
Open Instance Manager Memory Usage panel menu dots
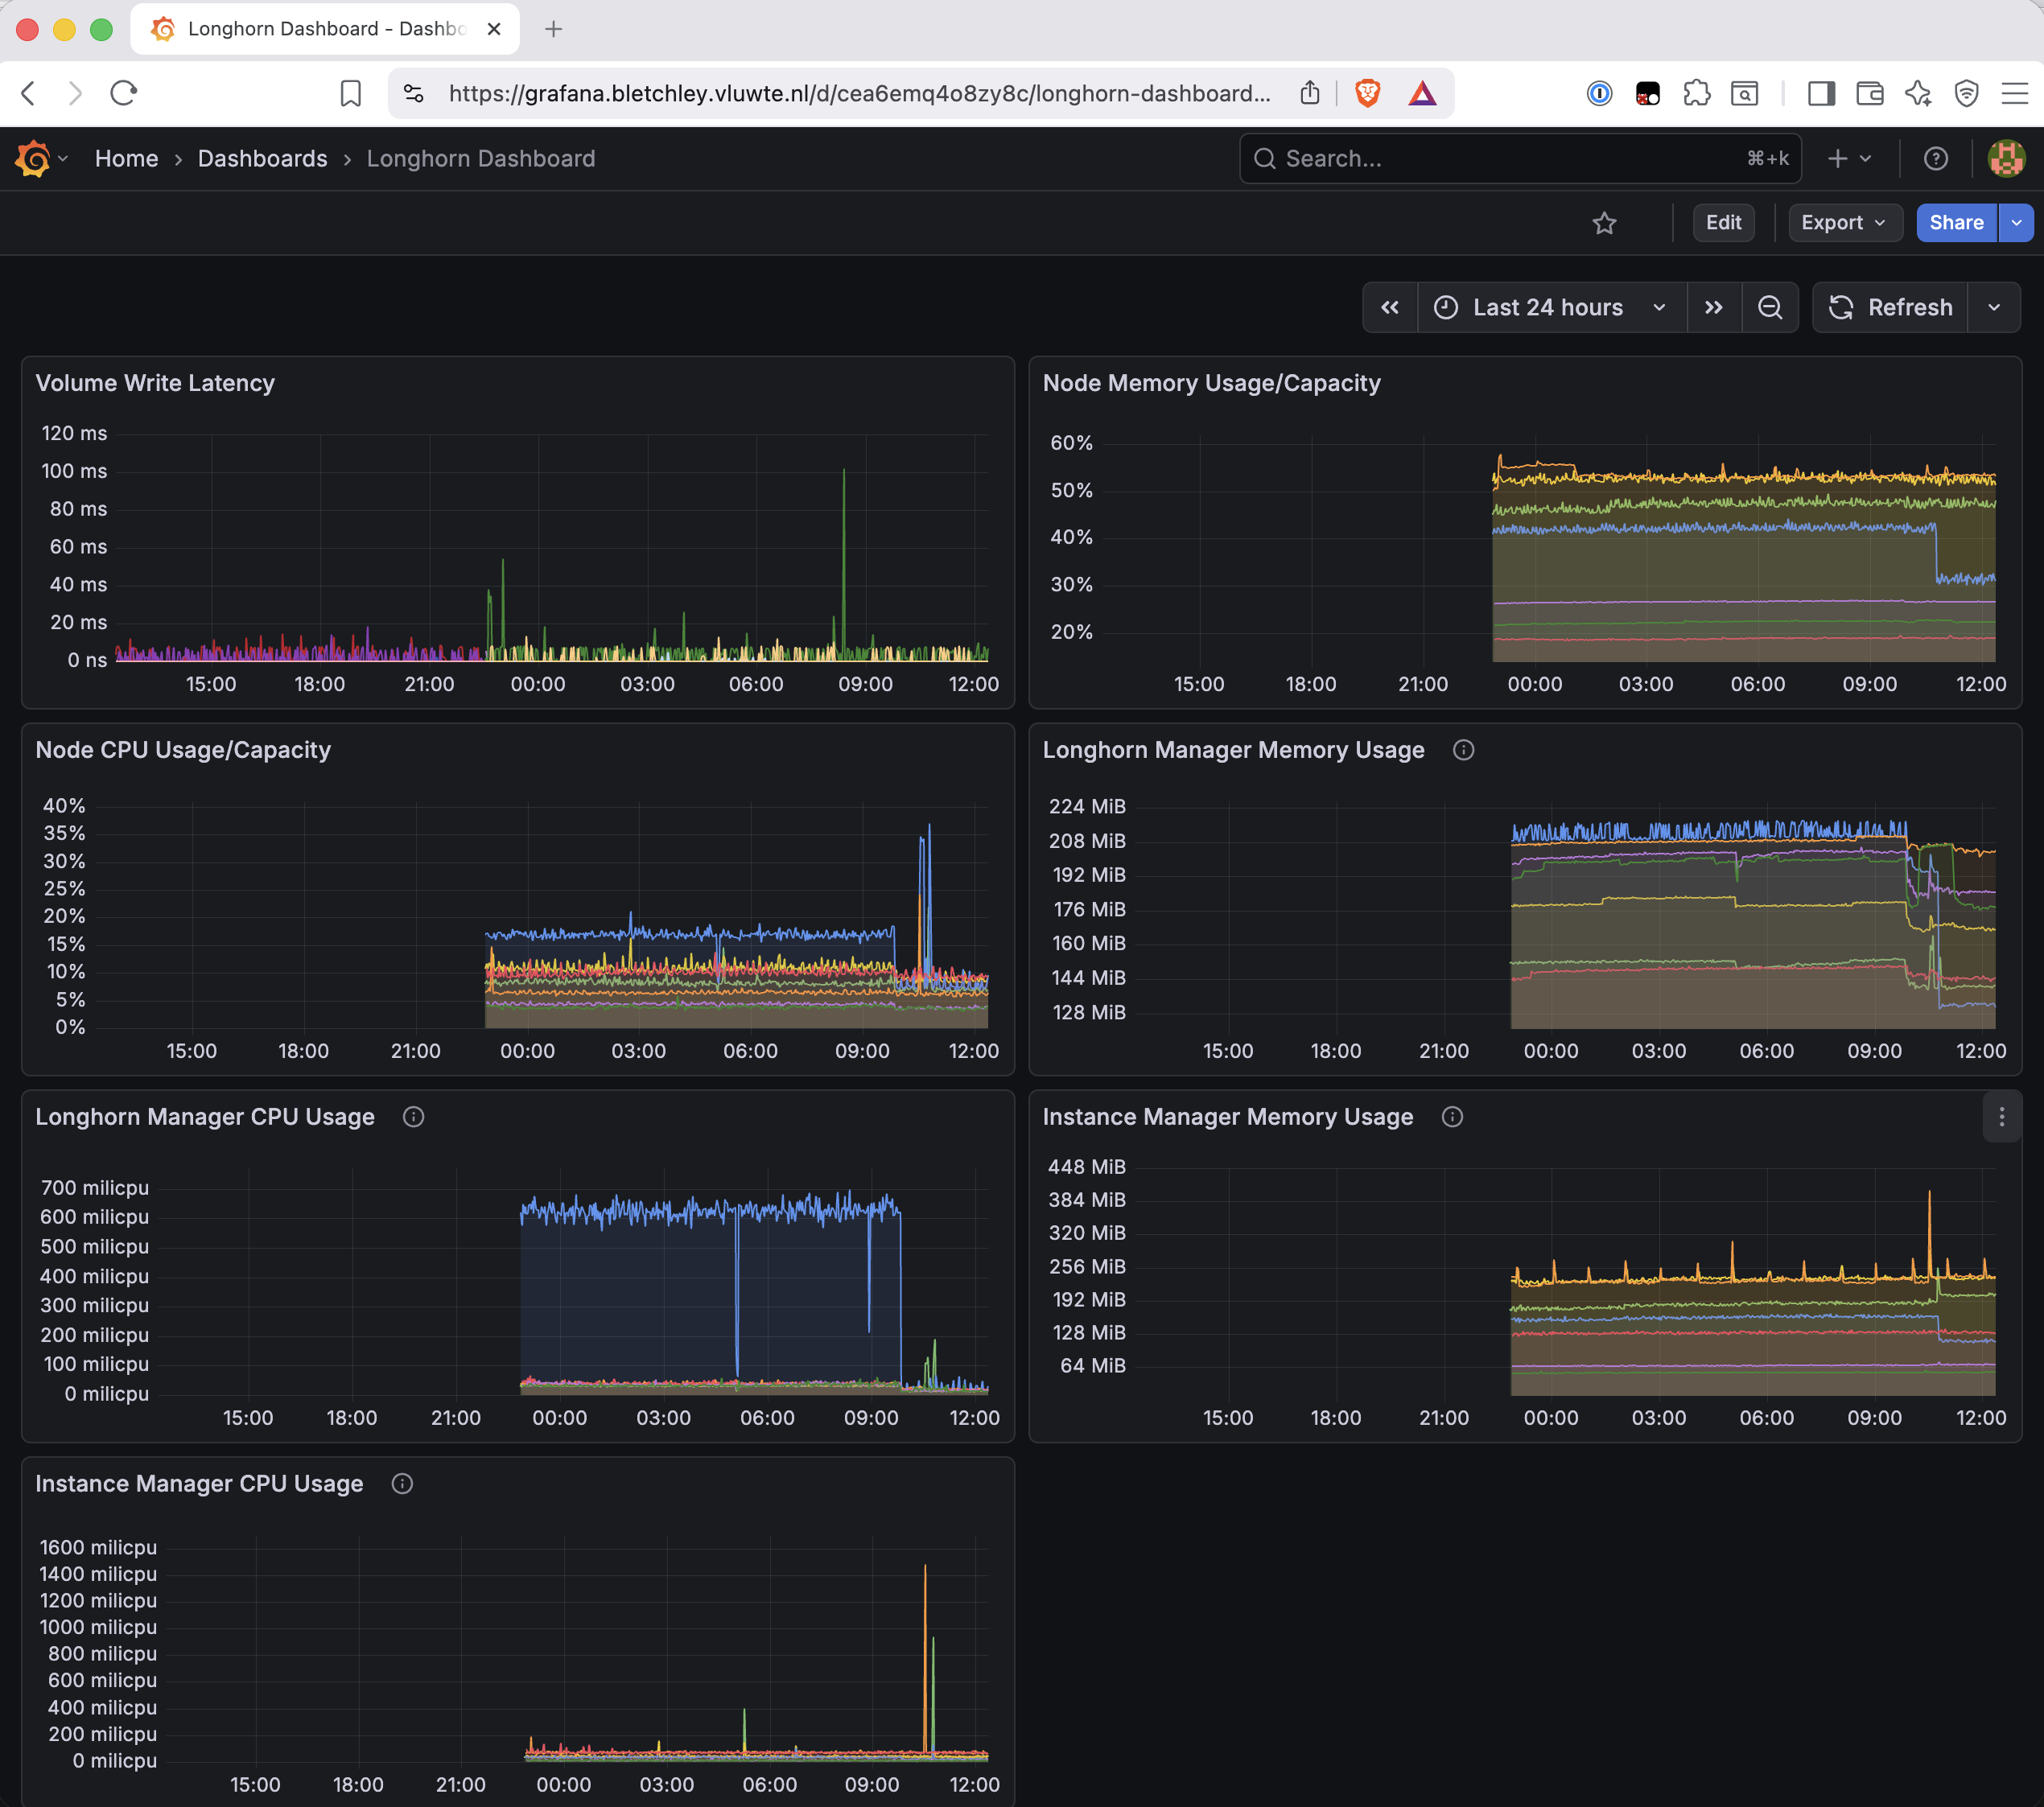(x=2001, y=1117)
